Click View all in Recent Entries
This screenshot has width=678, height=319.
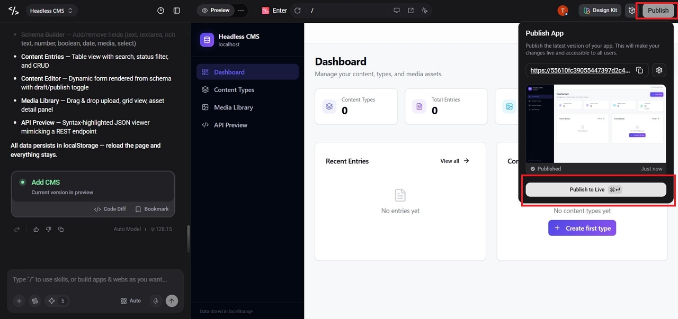455,161
